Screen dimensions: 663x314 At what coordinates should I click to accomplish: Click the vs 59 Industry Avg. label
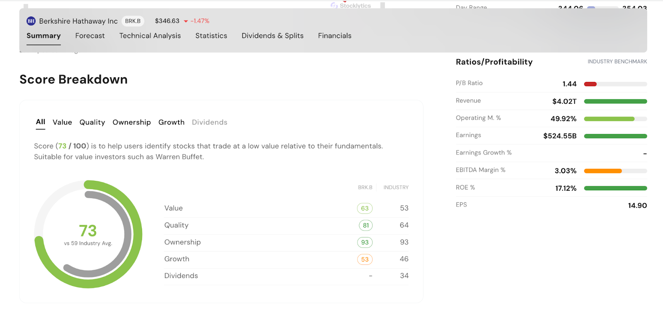tap(88, 243)
